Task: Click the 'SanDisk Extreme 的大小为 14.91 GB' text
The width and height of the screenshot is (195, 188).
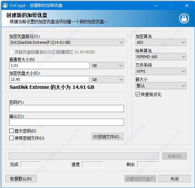Action: [52, 87]
